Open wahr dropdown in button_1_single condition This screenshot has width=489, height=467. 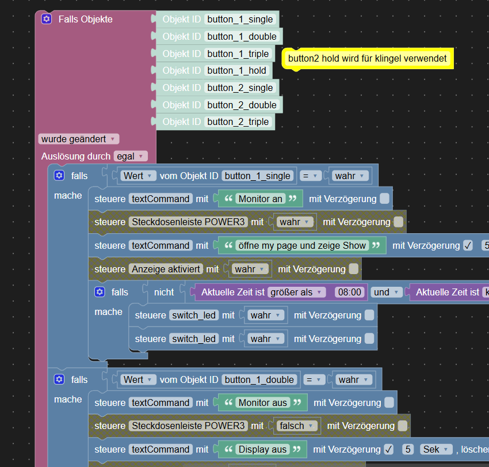tap(349, 175)
